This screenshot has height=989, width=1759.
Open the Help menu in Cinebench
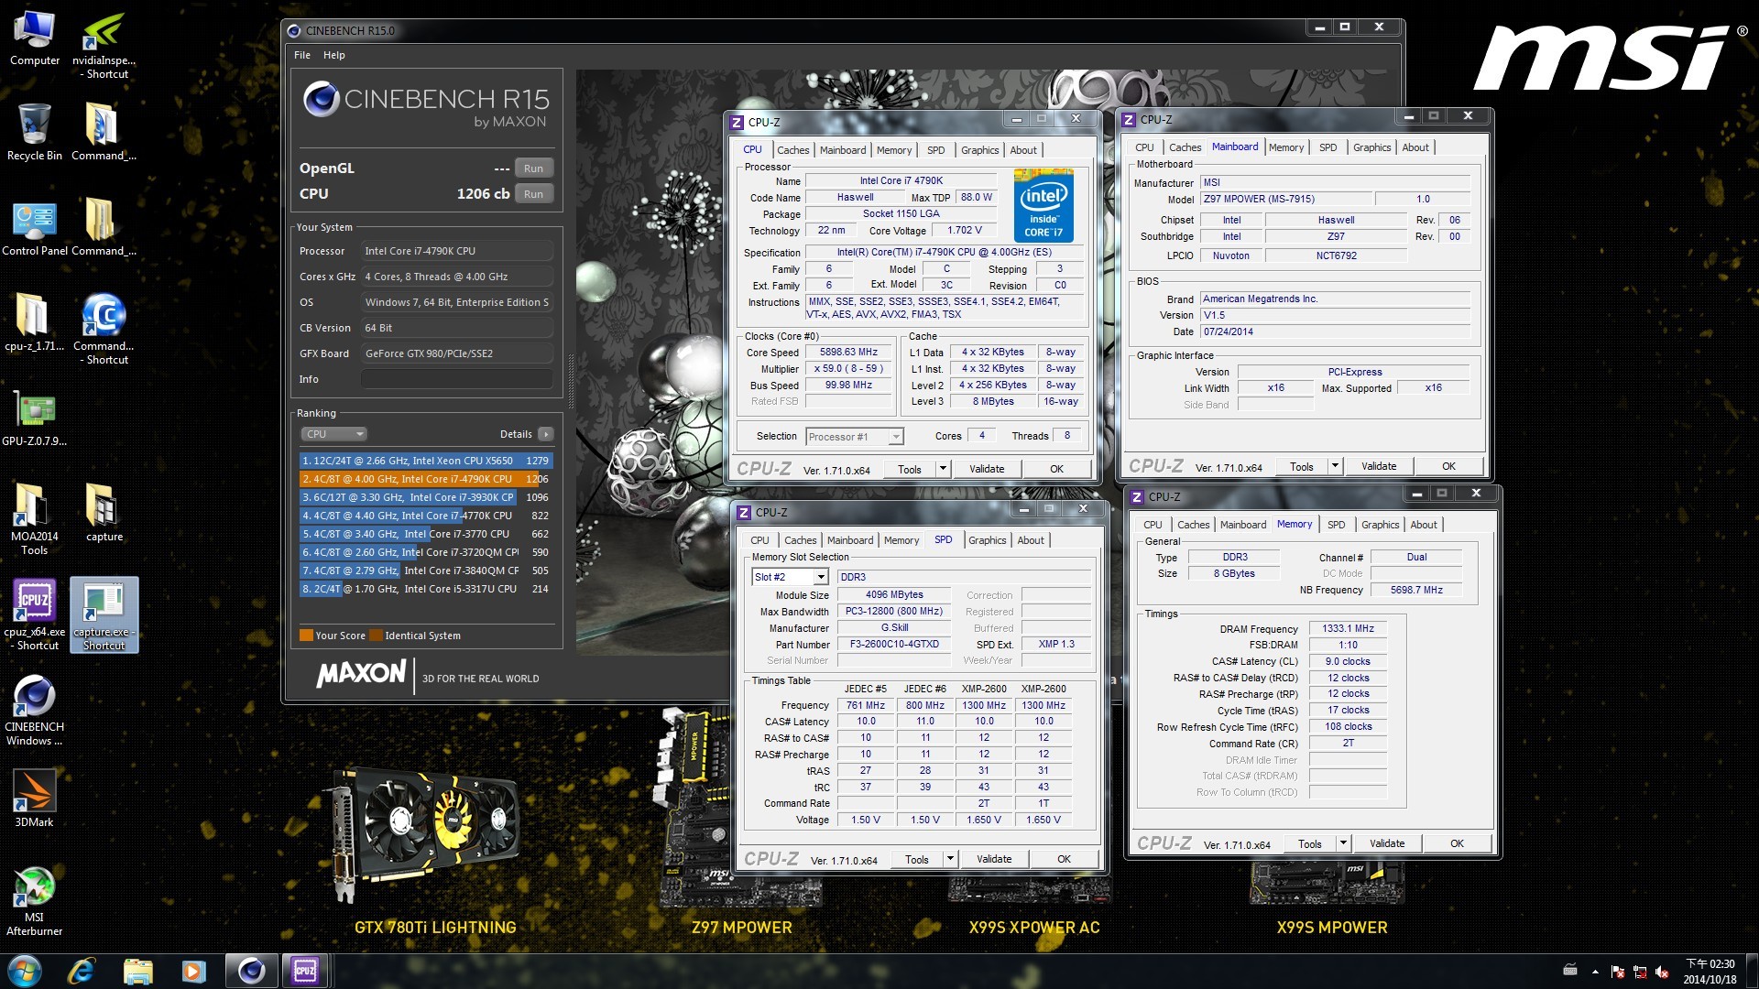(334, 55)
